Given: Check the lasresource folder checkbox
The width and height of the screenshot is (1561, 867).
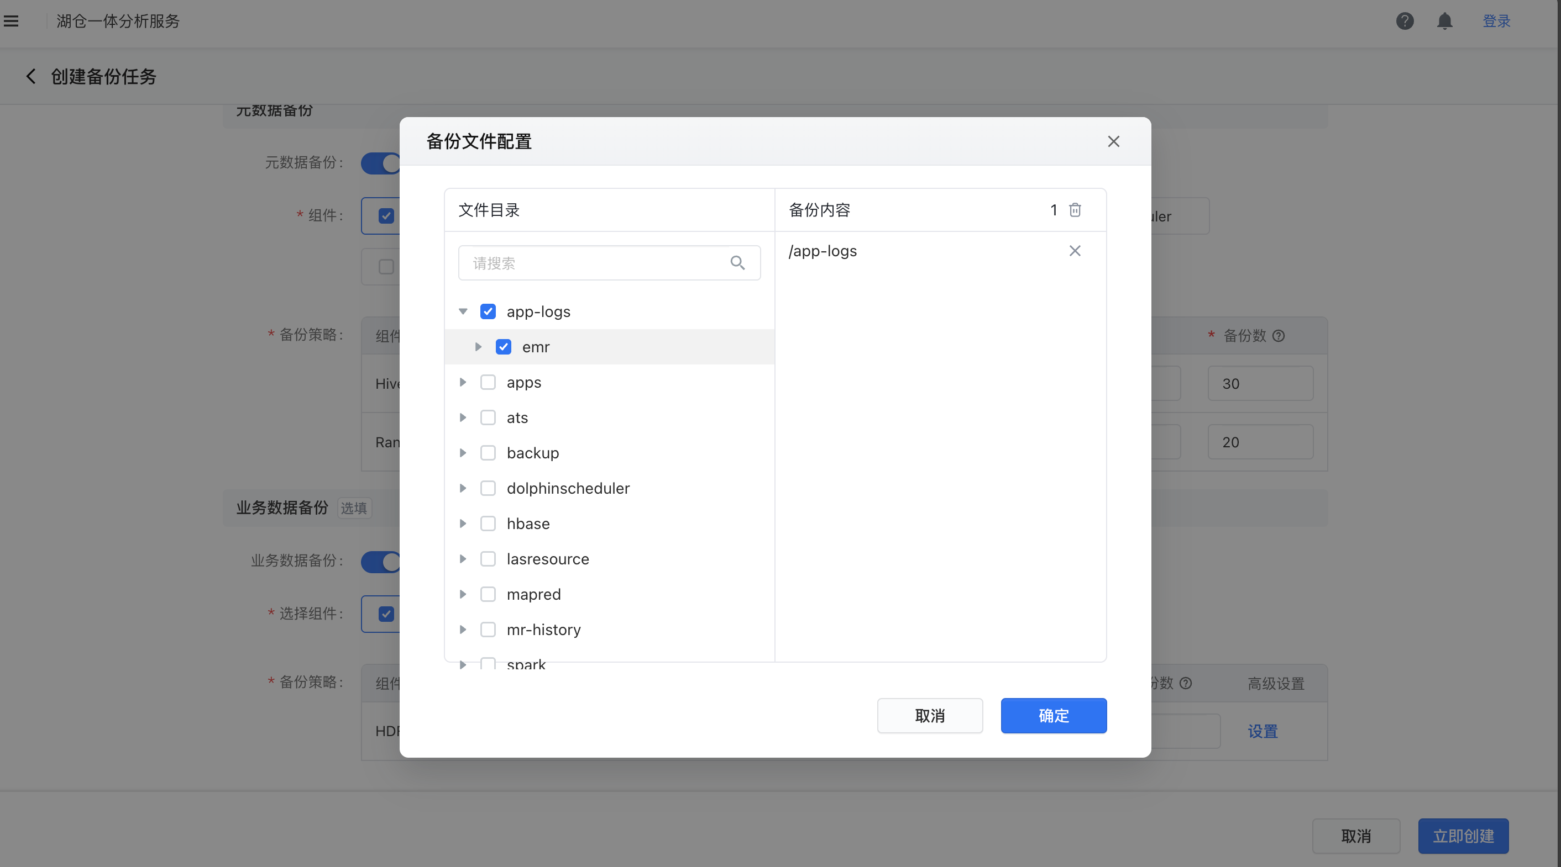Looking at the screenshot, I should pyautogui.click(x=488, y=559).
